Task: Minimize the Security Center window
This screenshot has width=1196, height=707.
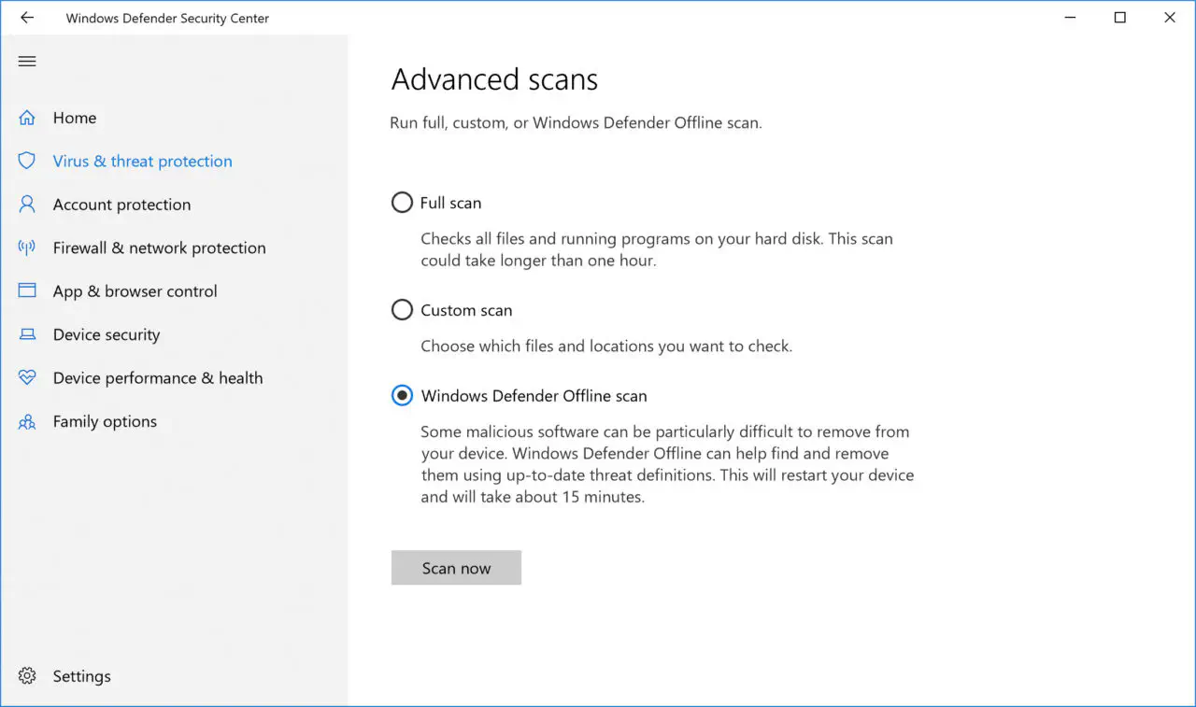Action: (x=1070, y=18)
